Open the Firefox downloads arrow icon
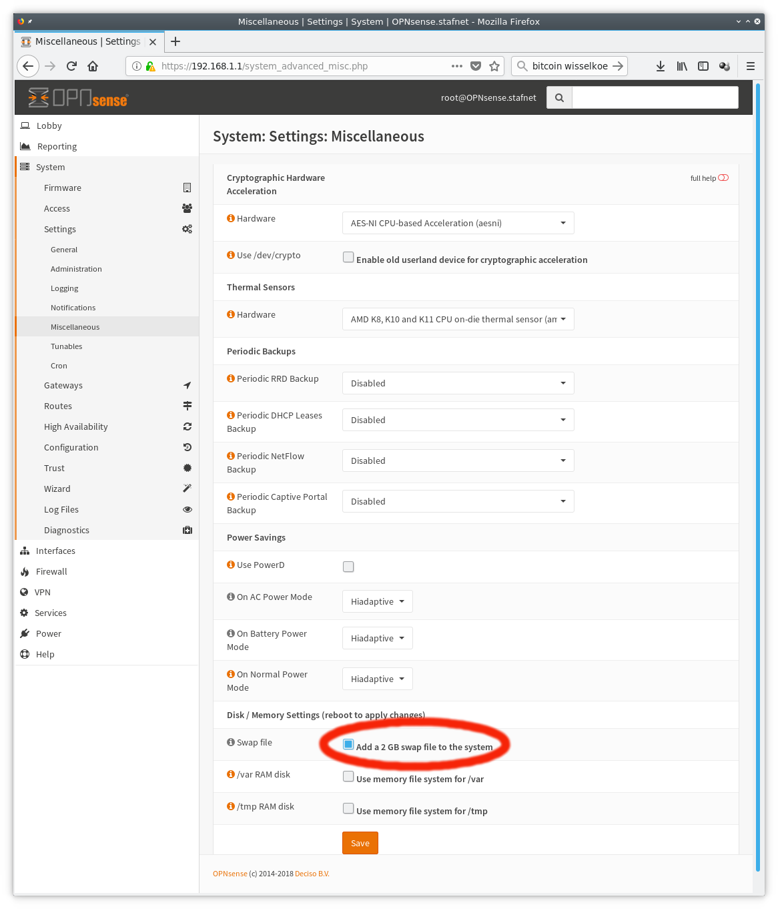 tap(660, 66)
